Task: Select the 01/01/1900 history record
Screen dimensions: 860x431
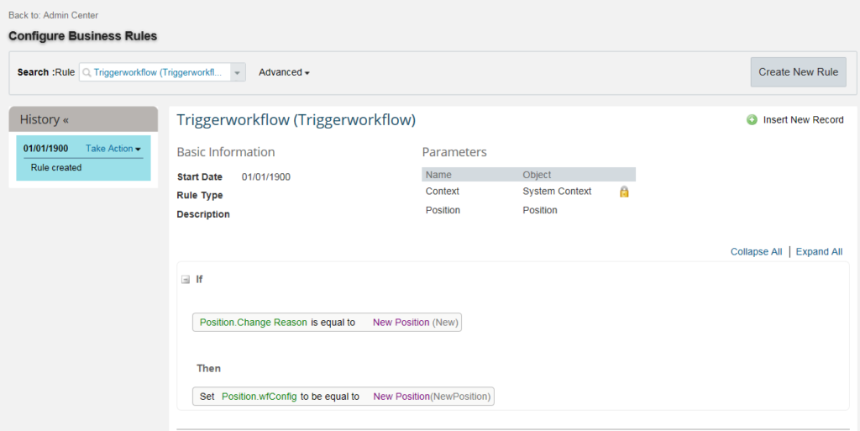Action: tap(45, 149)
